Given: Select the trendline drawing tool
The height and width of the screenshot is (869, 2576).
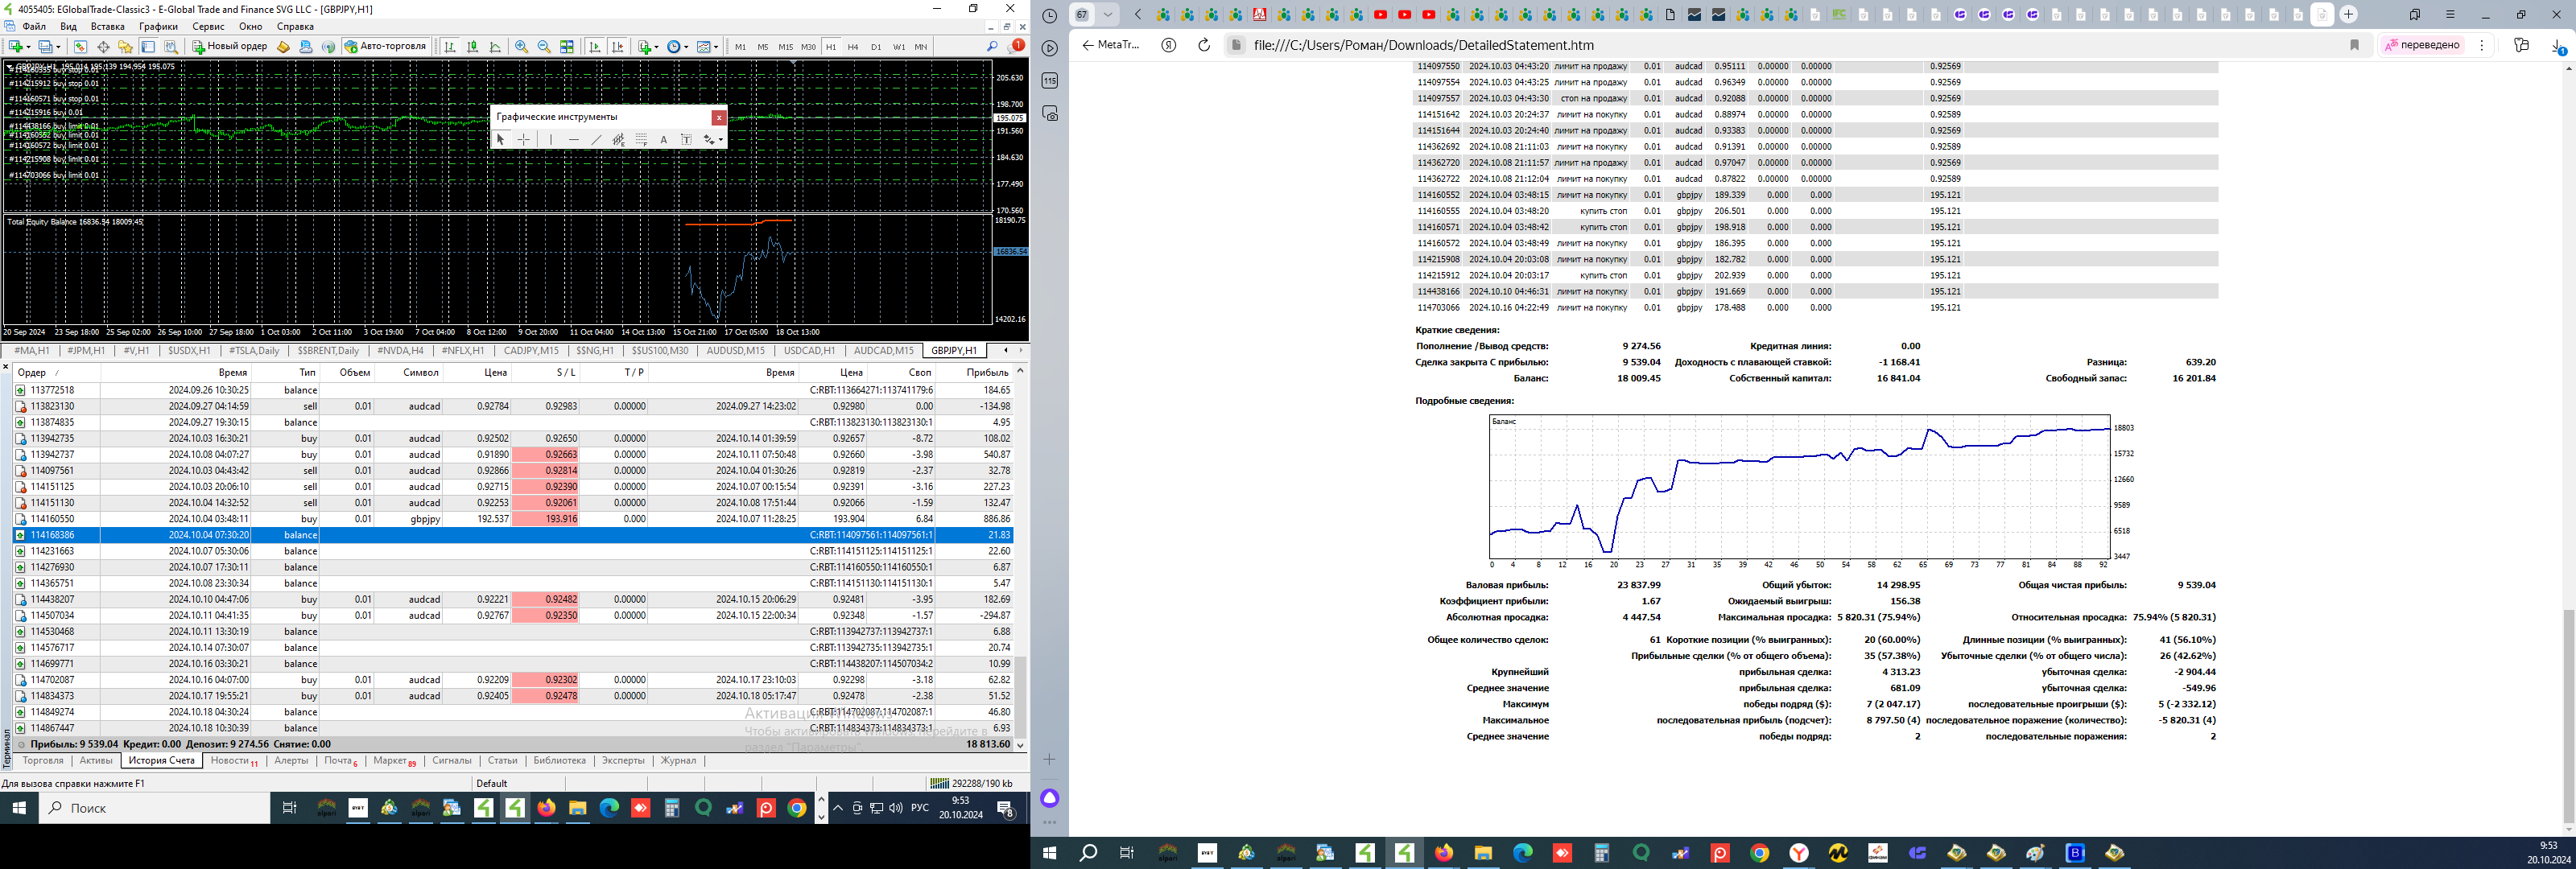Looking at the screenshot, I should (x=596, y=140).
